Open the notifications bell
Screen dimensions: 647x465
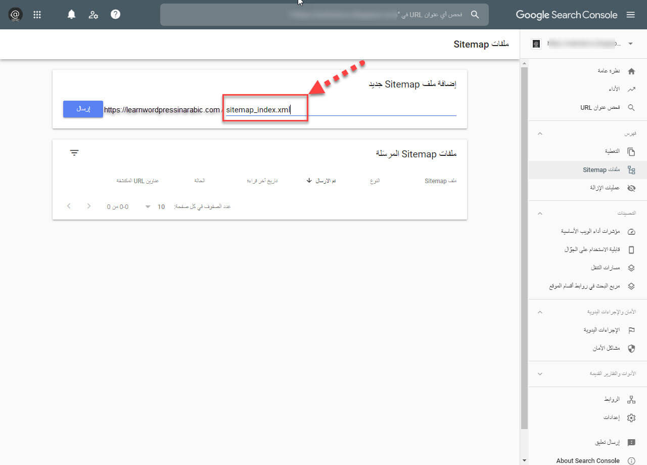click(x=71, y=15)
